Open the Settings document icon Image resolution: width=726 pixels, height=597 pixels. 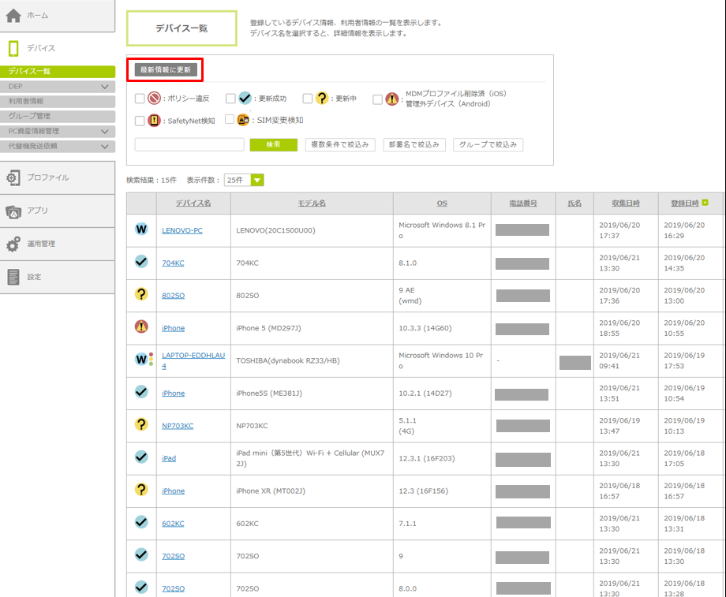pyautogui.click(x=13, y=278)
